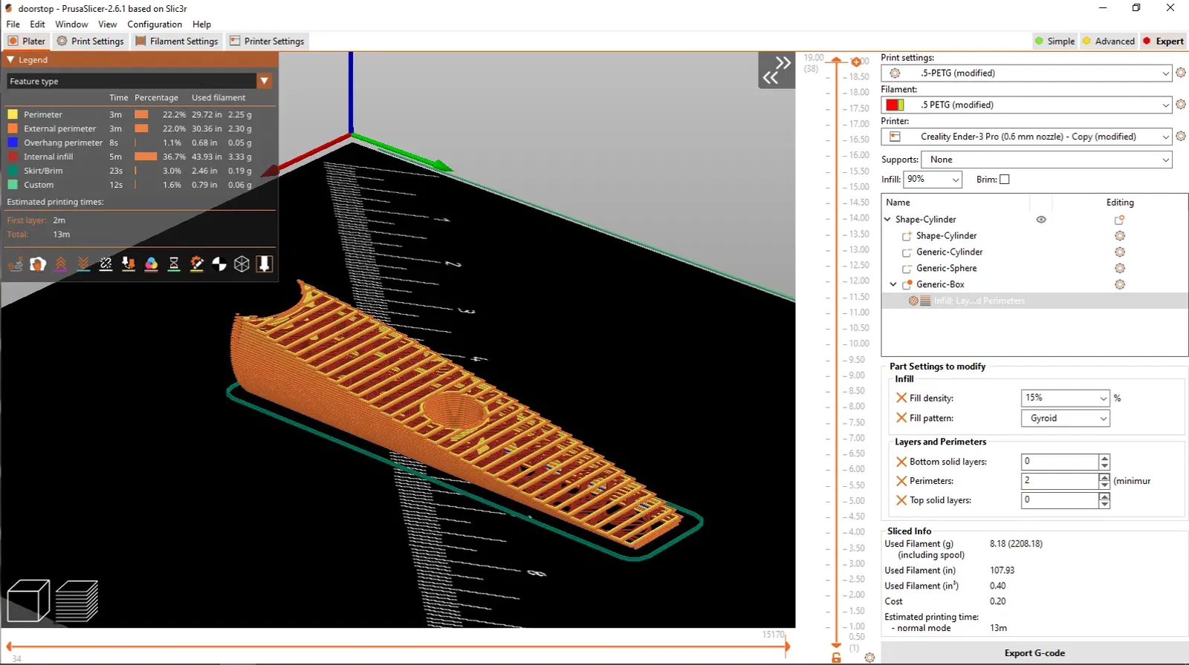1189x665 pixels.
Task: Toggle the Travel moves visibility icon
Action: point(15,263)
